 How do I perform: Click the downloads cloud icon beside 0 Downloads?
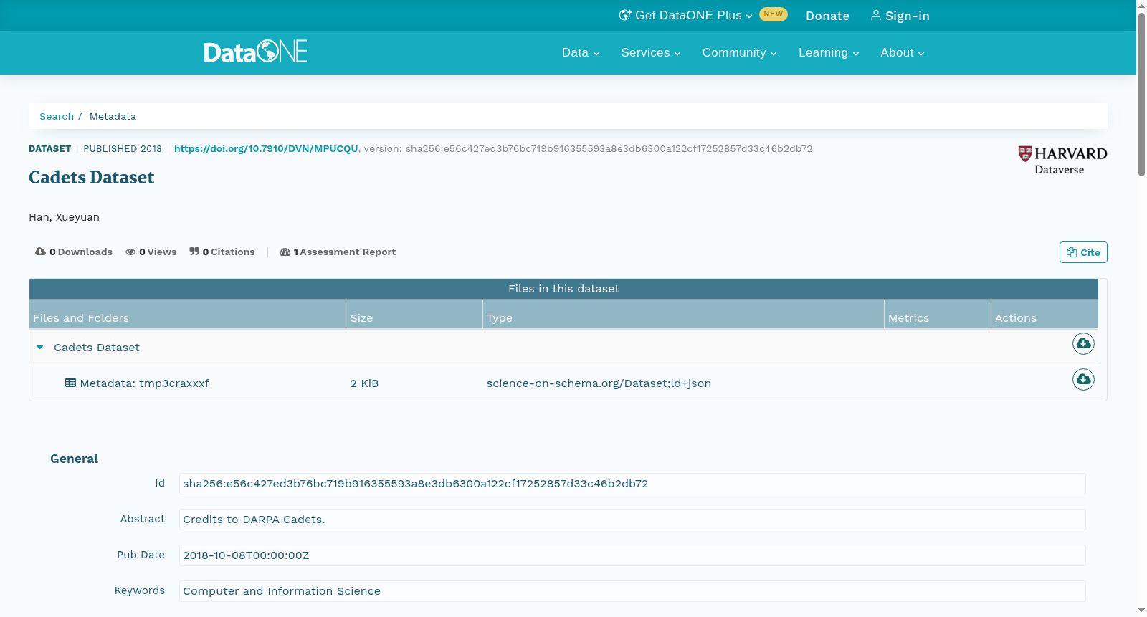(x=40, y=252)
